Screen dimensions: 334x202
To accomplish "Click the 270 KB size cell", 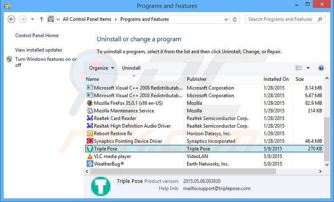I will click(x=315, y=149).
